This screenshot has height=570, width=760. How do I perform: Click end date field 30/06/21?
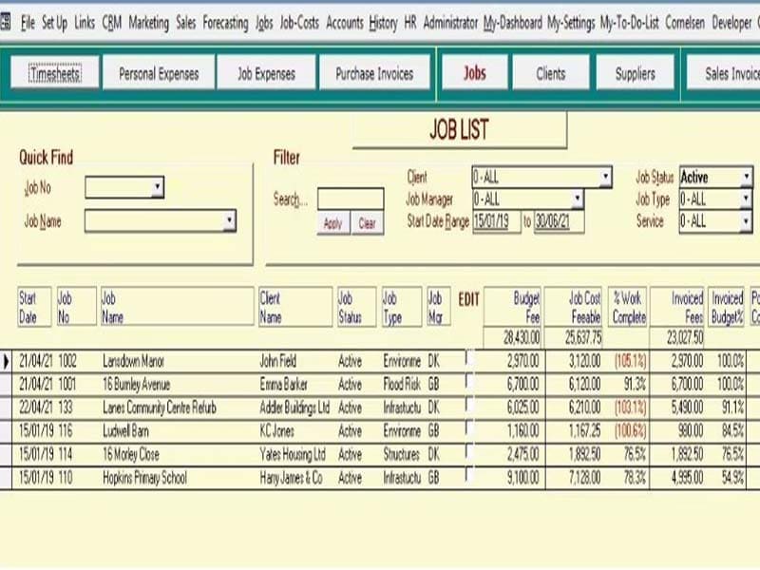pos(559,221)
